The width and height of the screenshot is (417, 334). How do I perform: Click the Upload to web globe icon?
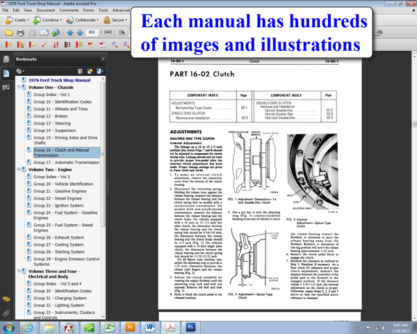coord(56,33)
